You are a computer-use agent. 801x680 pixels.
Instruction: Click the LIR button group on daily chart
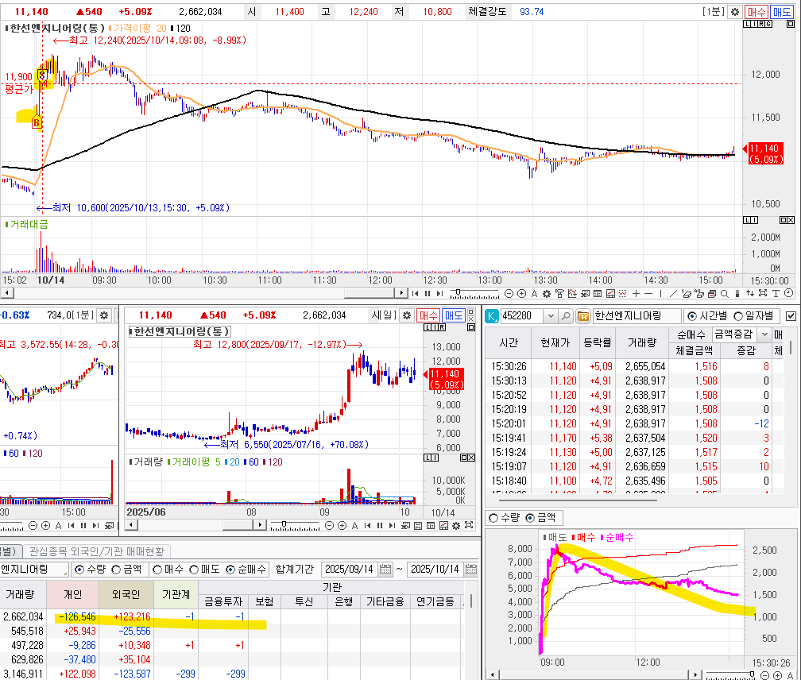click(435, 327)
